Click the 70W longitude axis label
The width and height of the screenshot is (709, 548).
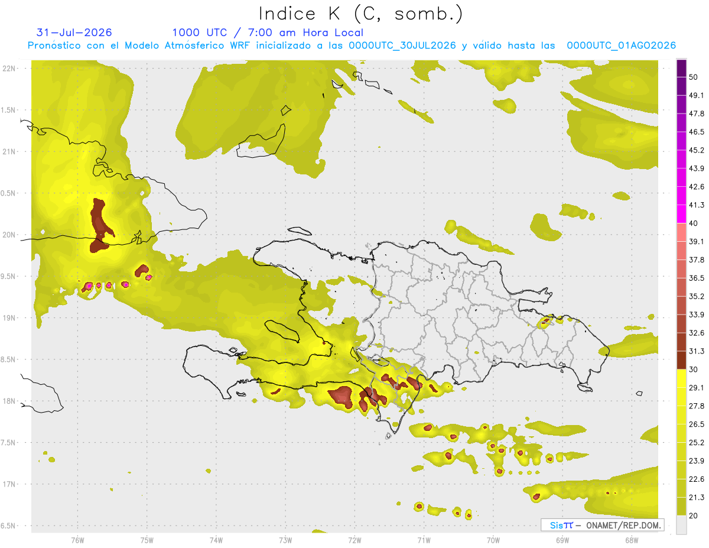click(493, 540)
